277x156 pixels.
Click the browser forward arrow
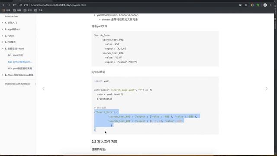(x=9, y=5)
